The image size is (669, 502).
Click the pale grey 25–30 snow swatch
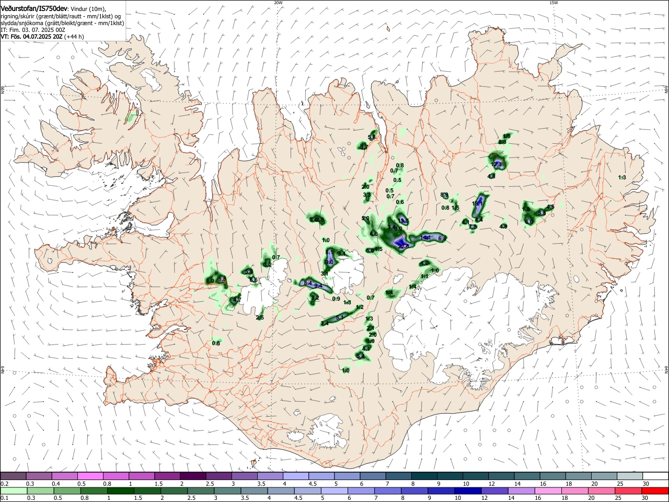pyautogui.click(x=629, y=476)
